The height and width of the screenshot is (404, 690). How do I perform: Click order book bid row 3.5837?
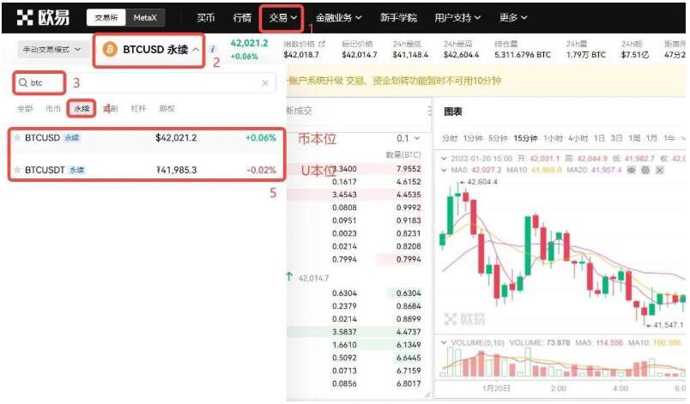(x=354, y=332)
